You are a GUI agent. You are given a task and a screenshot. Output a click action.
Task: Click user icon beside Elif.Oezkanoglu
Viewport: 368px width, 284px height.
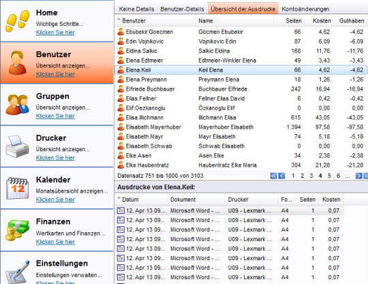(x=121, y=108)
